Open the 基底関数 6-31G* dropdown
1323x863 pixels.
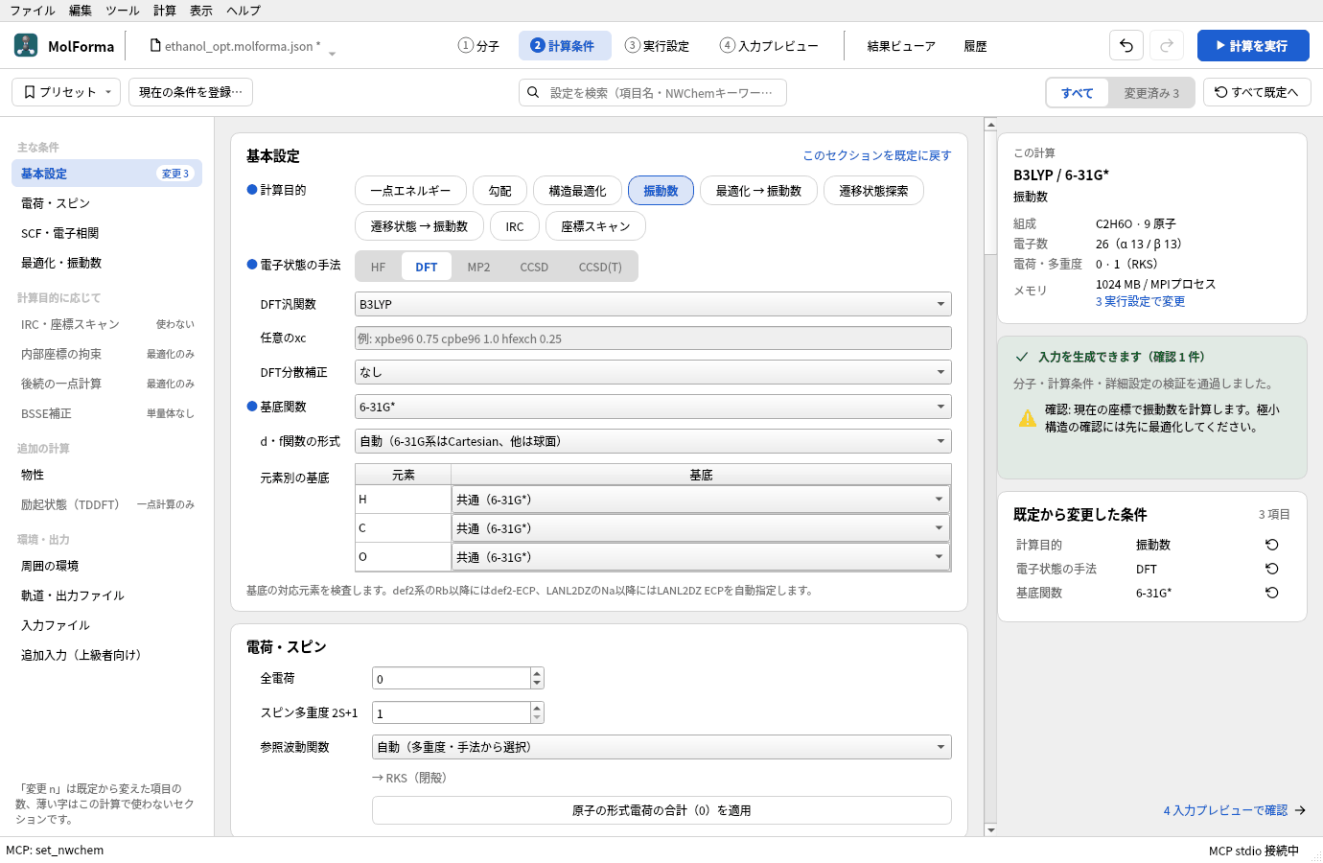653,407
